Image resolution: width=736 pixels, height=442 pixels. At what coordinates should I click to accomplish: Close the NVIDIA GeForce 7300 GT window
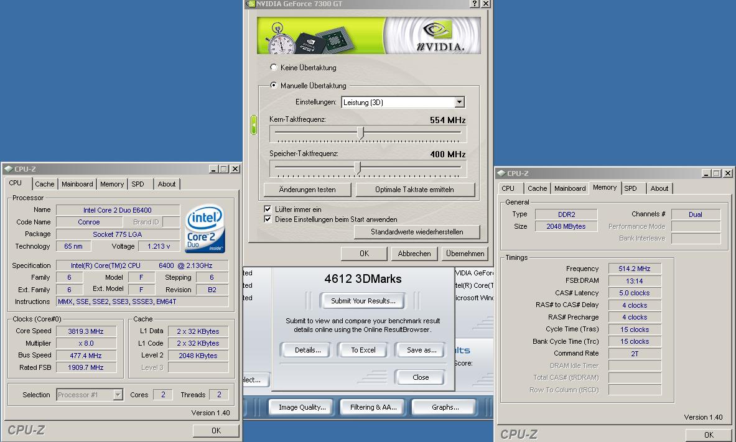(x=486, y=4)
